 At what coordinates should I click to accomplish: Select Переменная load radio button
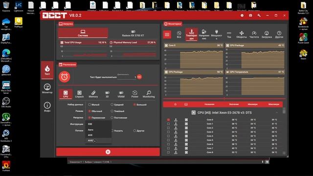click(x=89, y=117)
